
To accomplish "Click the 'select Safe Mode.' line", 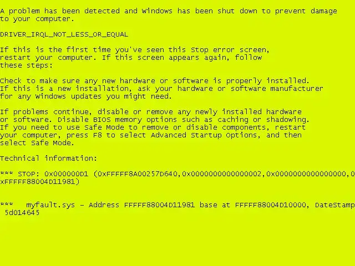I will 37,143.
